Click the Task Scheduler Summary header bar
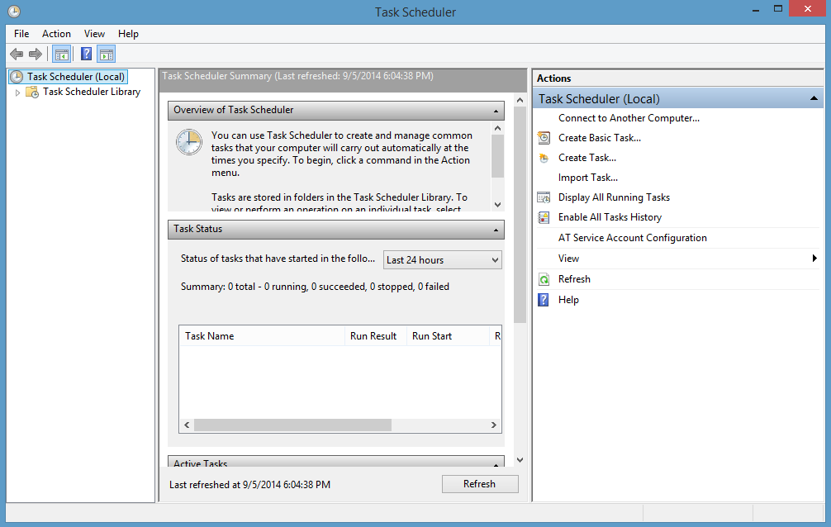The height and width of the screenshot is (527, 831). [x=342, y=80]
